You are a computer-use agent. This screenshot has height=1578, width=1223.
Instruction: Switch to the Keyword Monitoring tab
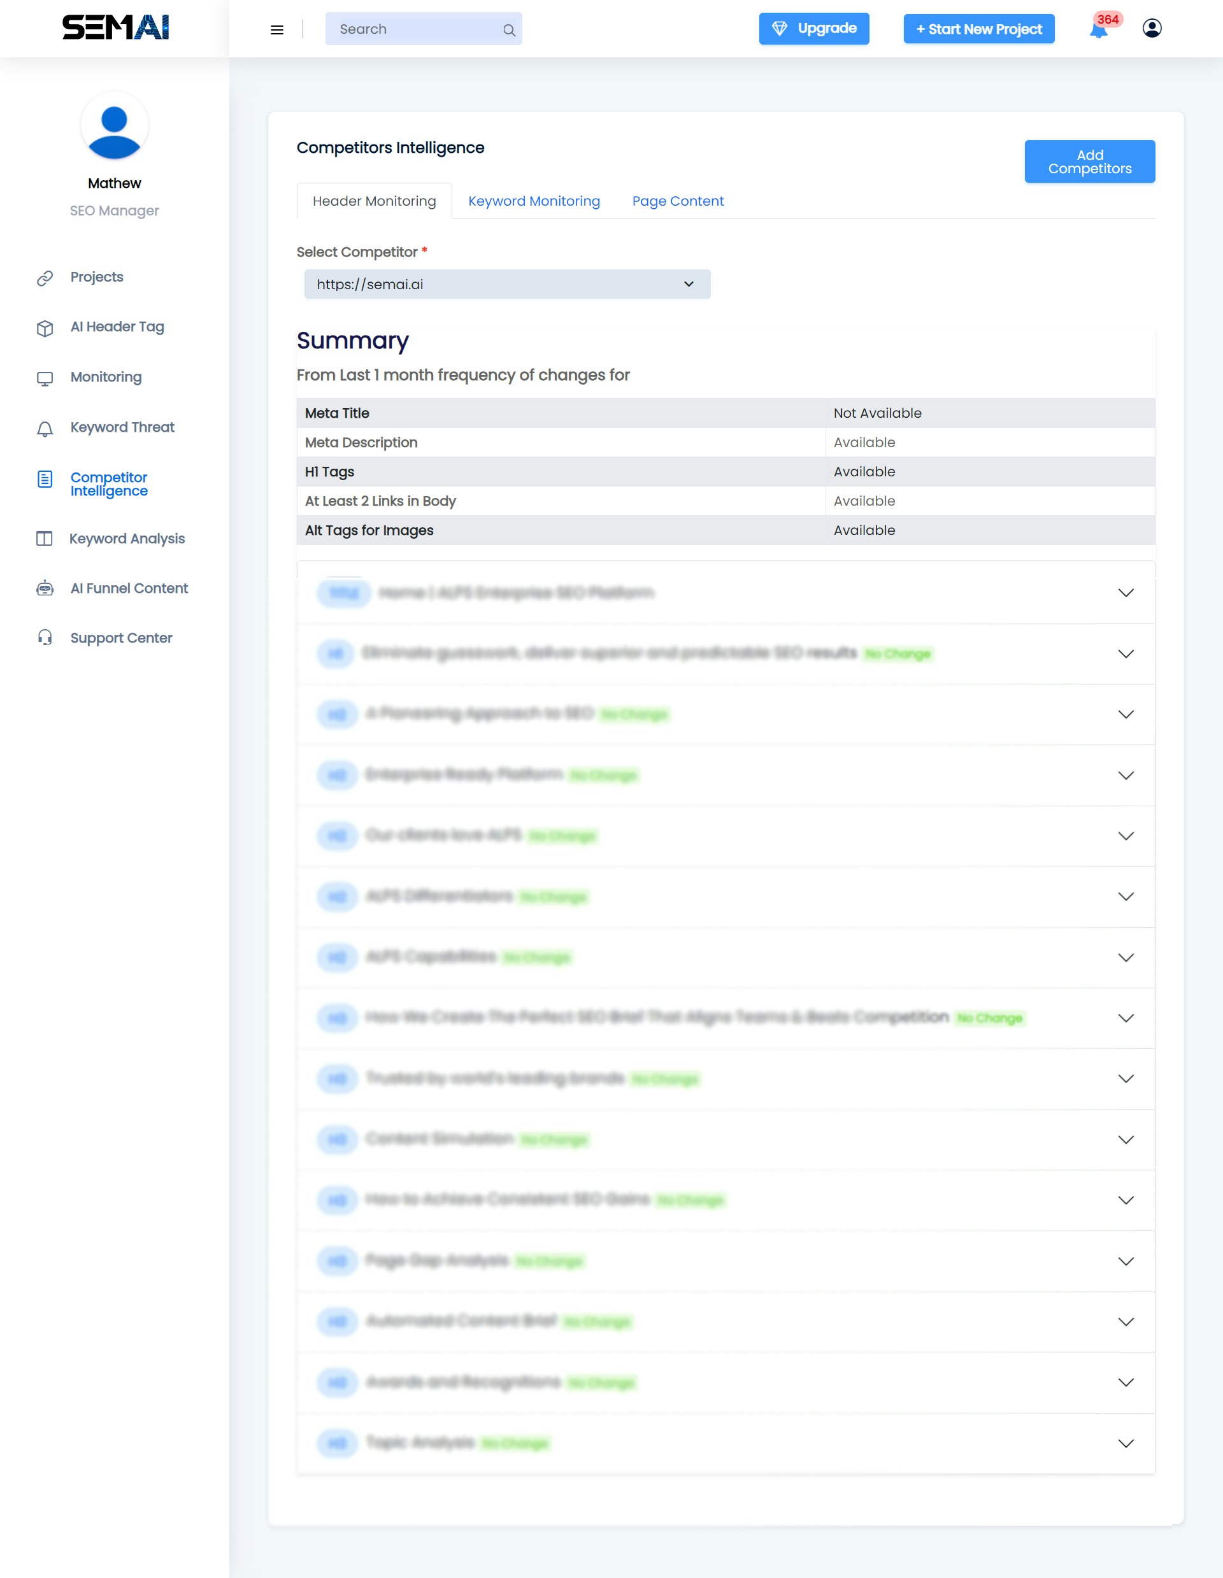(533, 201)
